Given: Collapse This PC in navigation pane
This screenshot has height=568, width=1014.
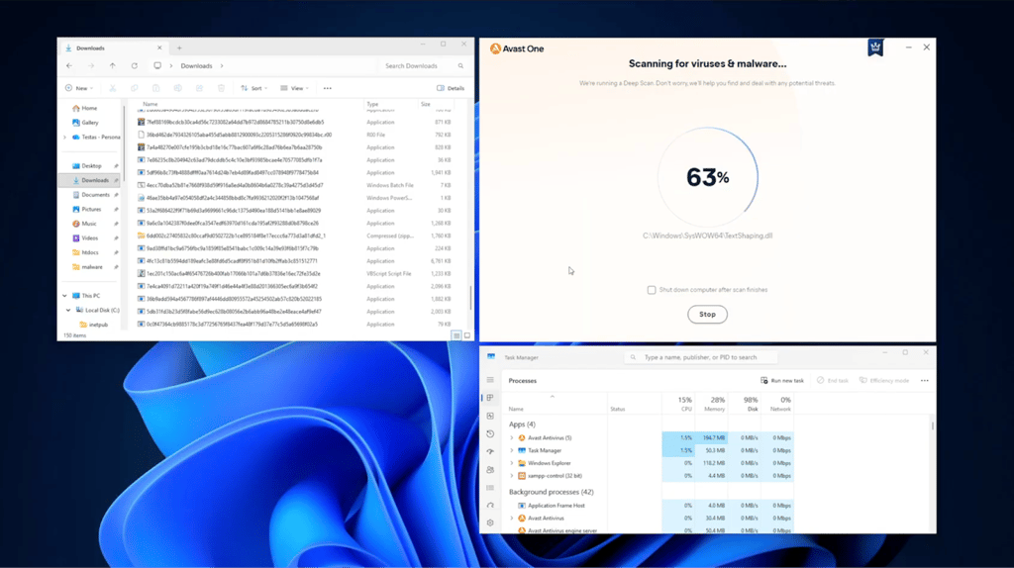Looking at the screenshot, I should (64, 296).
